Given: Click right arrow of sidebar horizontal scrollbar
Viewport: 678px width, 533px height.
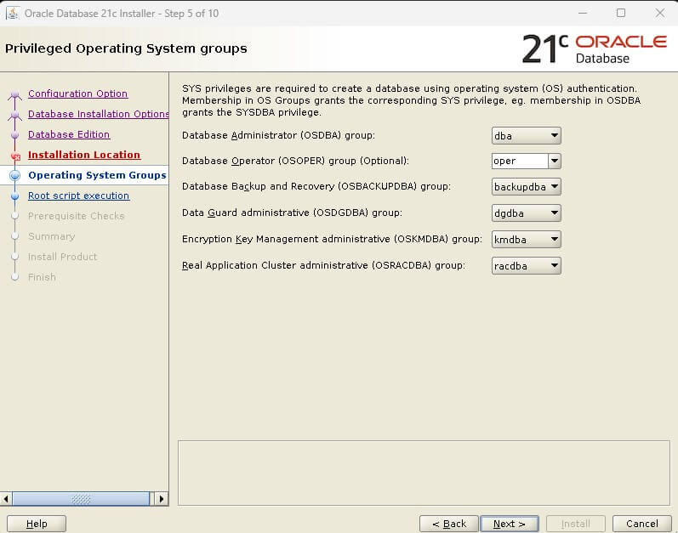Looking at the screenshot, I should tap(162, 499).
